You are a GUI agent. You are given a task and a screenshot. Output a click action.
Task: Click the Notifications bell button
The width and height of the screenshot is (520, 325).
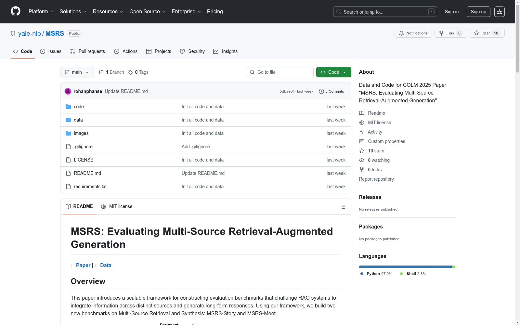[413, 33]
